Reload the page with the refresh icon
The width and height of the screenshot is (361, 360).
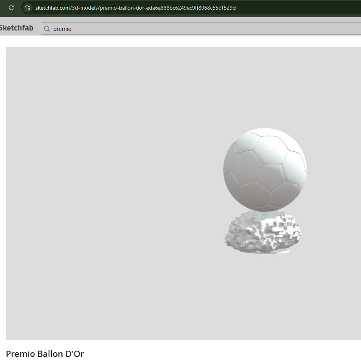pos(11,8)
